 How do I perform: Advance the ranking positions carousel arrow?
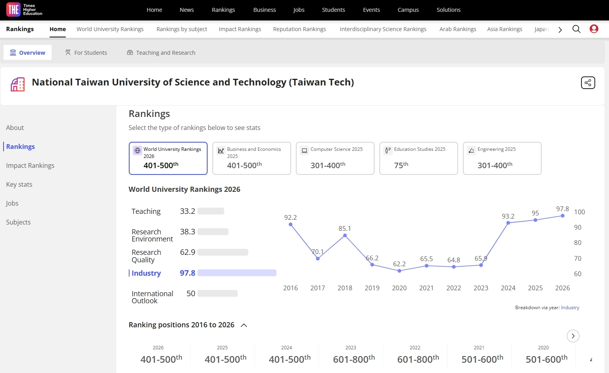point(573,336)
